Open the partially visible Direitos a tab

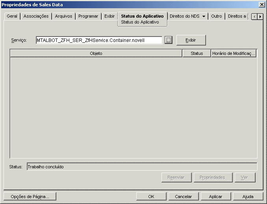237,16
